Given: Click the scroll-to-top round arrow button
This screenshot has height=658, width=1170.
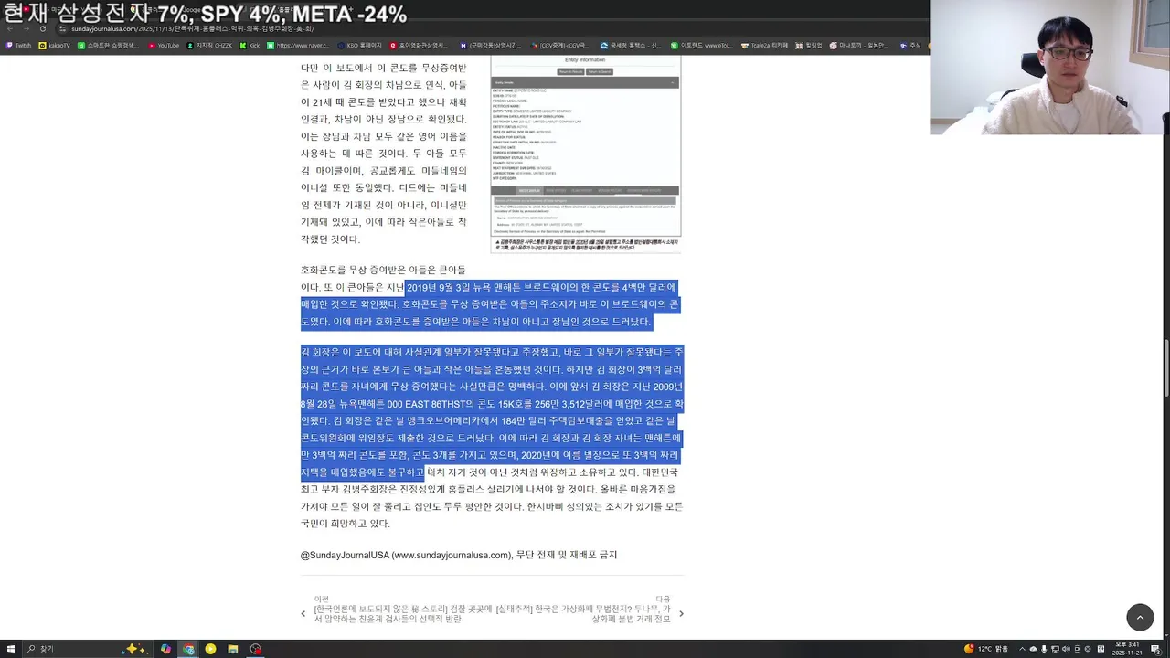Looking at the screenshot, I should click(1140, 618).
